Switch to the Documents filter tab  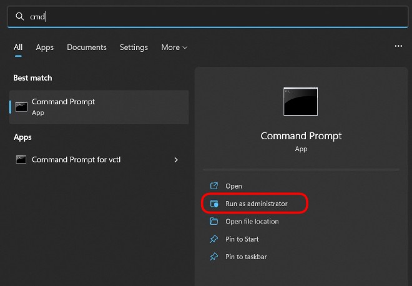coord(87,47)
